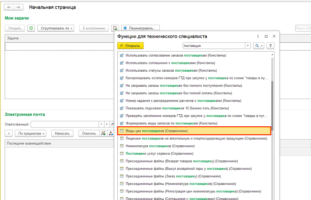Click the green refresh icon in Мои задачи
311x200 pixels.
[31, 28]
